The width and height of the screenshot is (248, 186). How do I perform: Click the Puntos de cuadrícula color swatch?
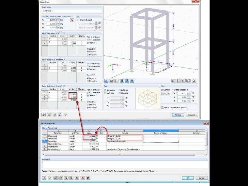(x=96, y=23)
